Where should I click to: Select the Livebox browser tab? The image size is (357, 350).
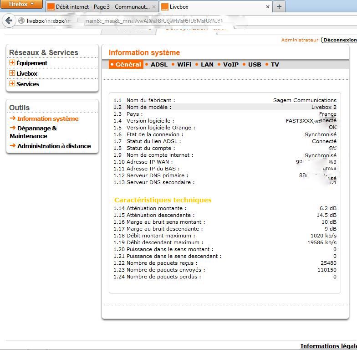point(215,7)
